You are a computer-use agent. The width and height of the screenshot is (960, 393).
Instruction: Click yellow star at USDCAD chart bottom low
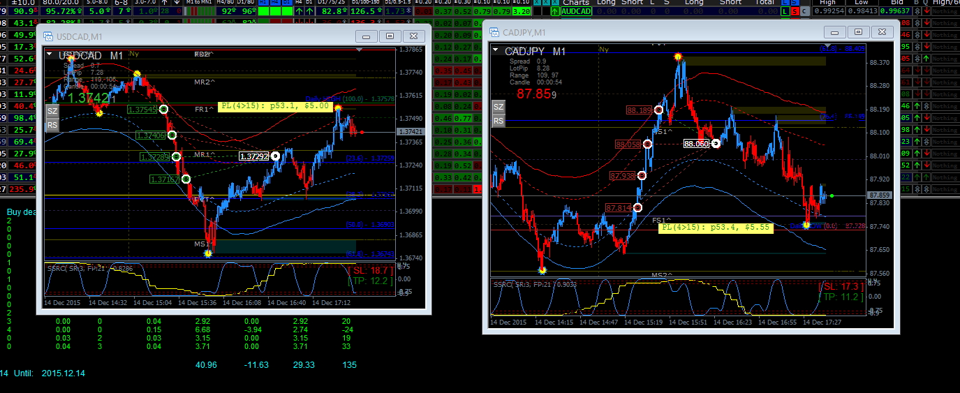click(x=208, y=254)
